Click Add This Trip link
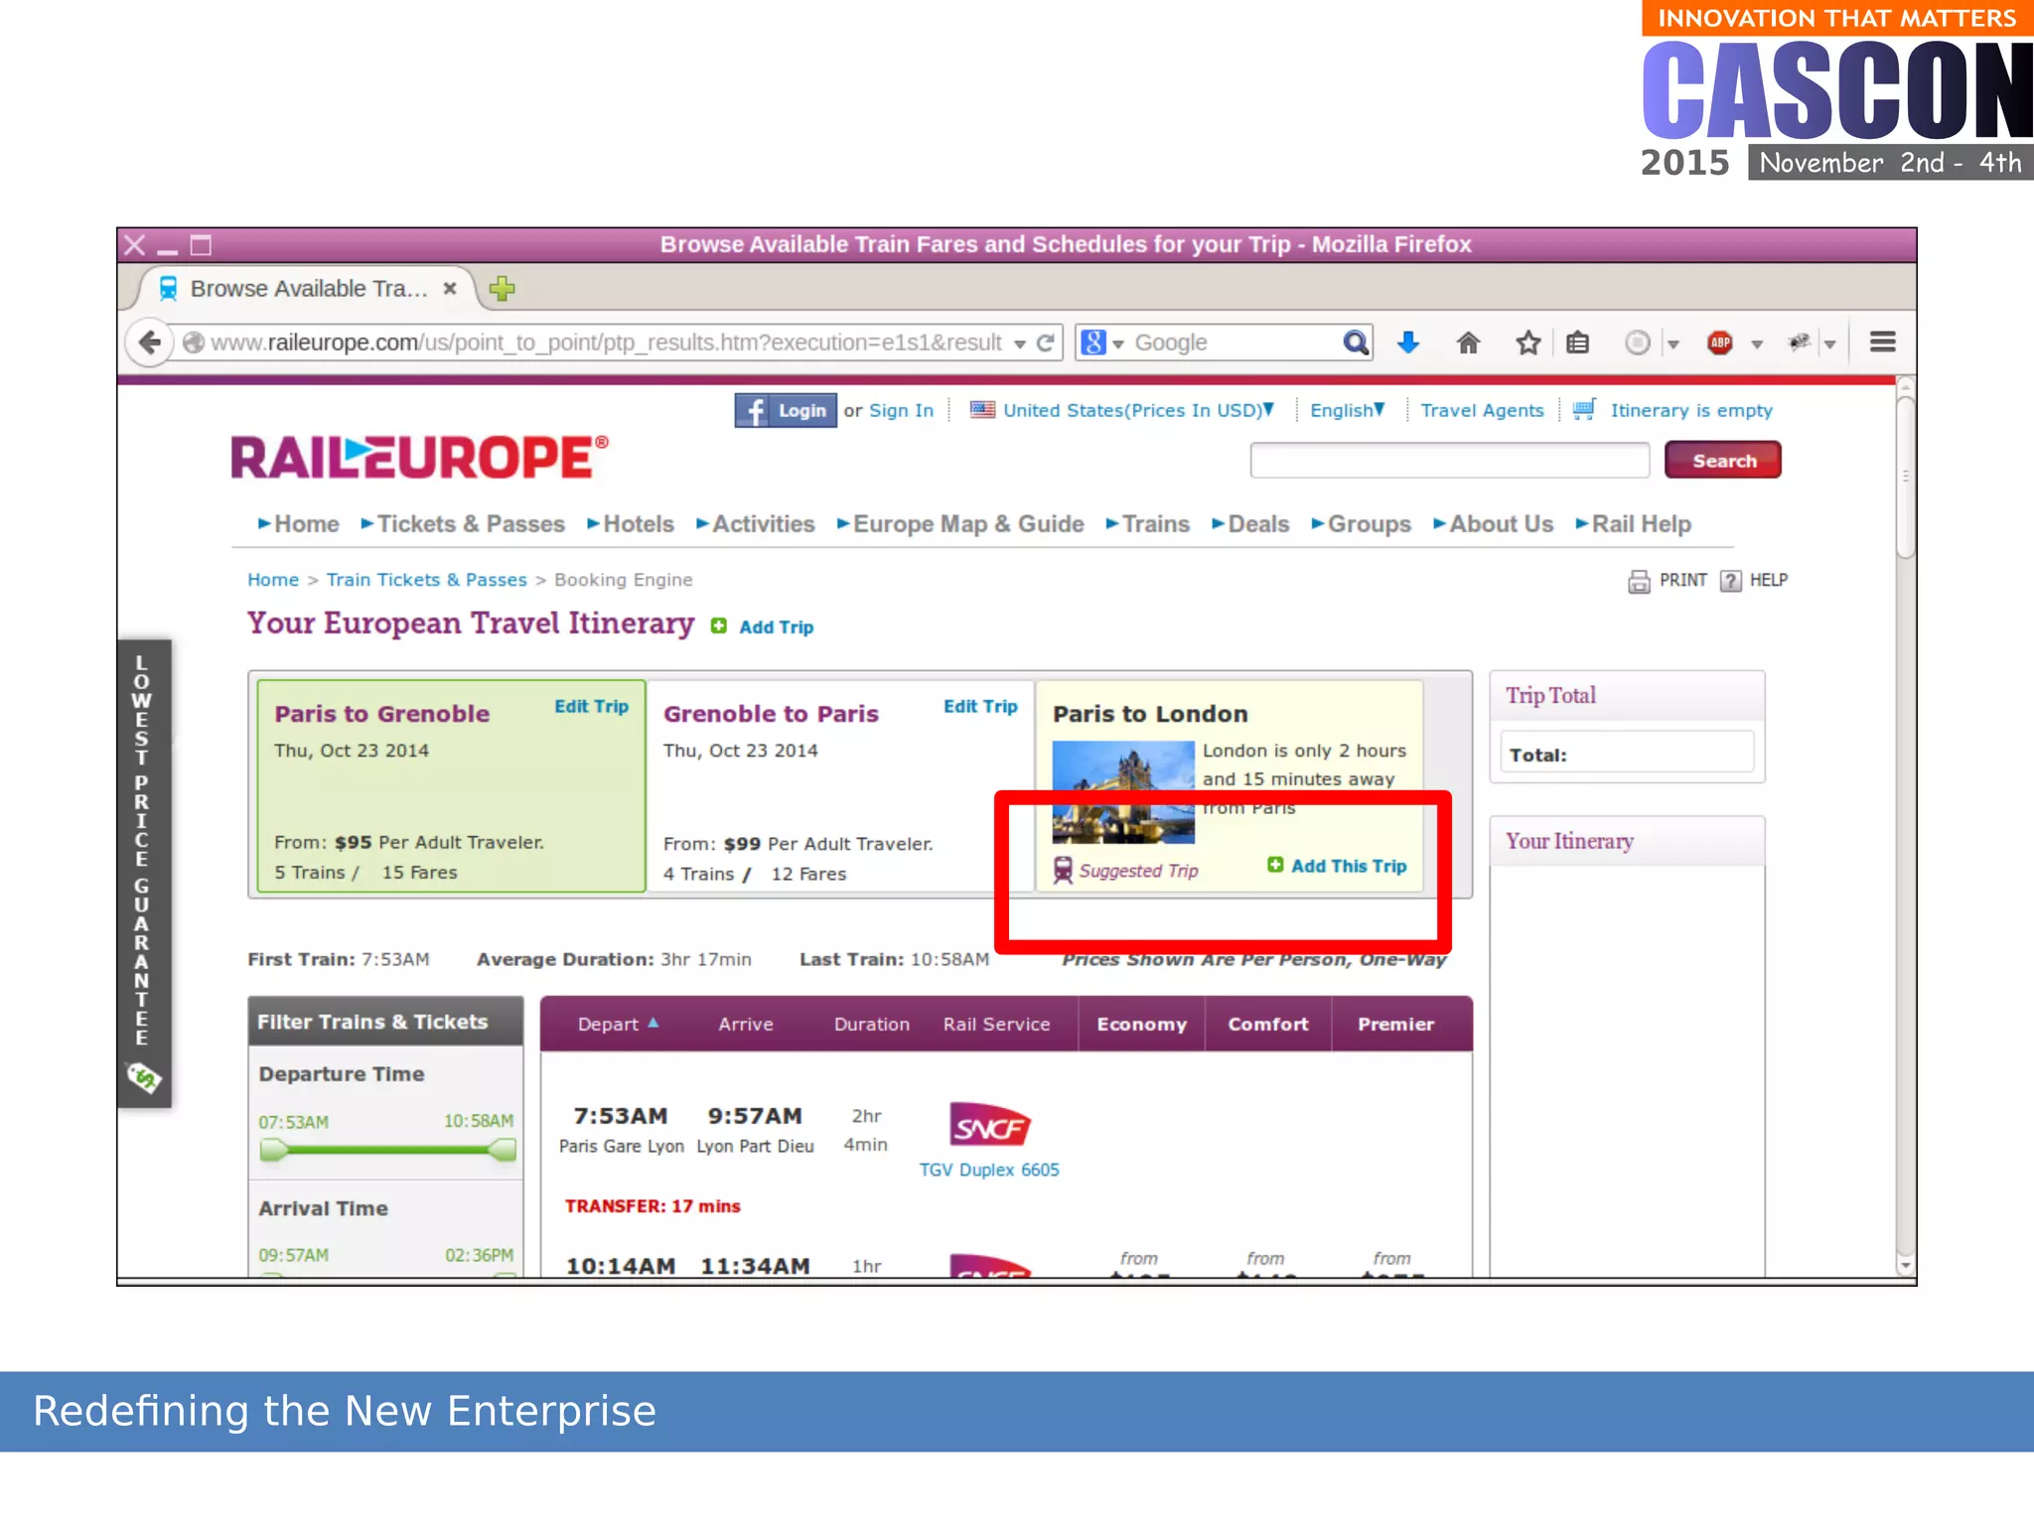The image size is (2034, 1525). coord(1348,866)
